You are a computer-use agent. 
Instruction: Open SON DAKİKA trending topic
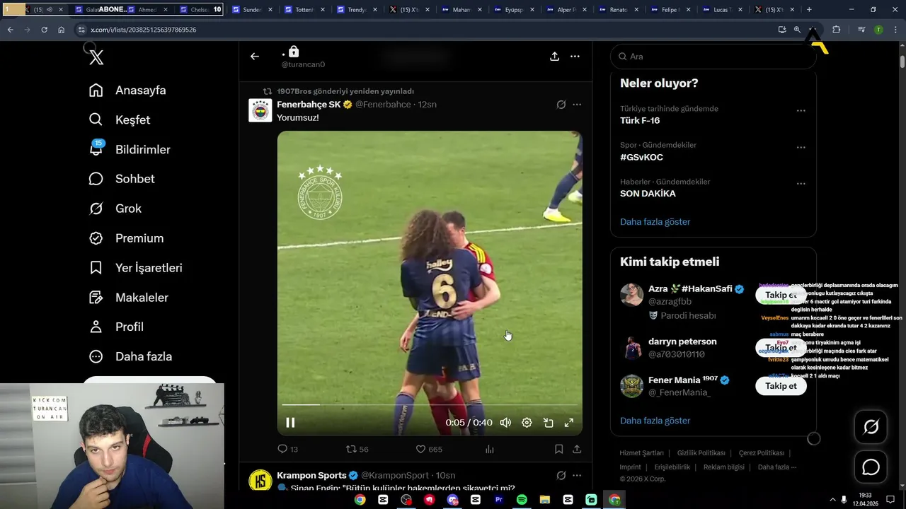click(648, 194)
